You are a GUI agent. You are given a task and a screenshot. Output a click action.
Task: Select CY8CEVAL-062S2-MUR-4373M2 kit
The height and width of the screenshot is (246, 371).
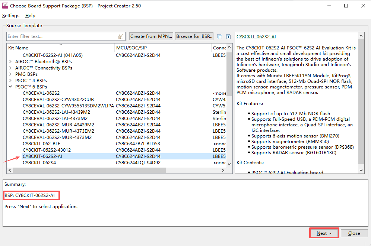pyautogui.click(x=57, y=137)
